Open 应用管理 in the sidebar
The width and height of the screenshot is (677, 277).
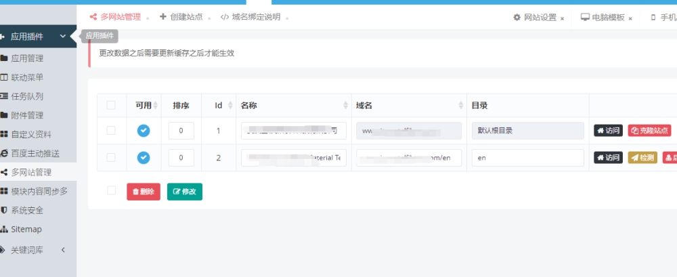pos(27,58)
